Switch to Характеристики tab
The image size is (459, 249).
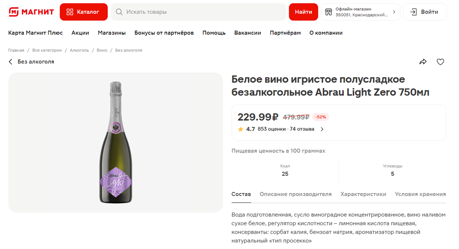coord(363,194)
